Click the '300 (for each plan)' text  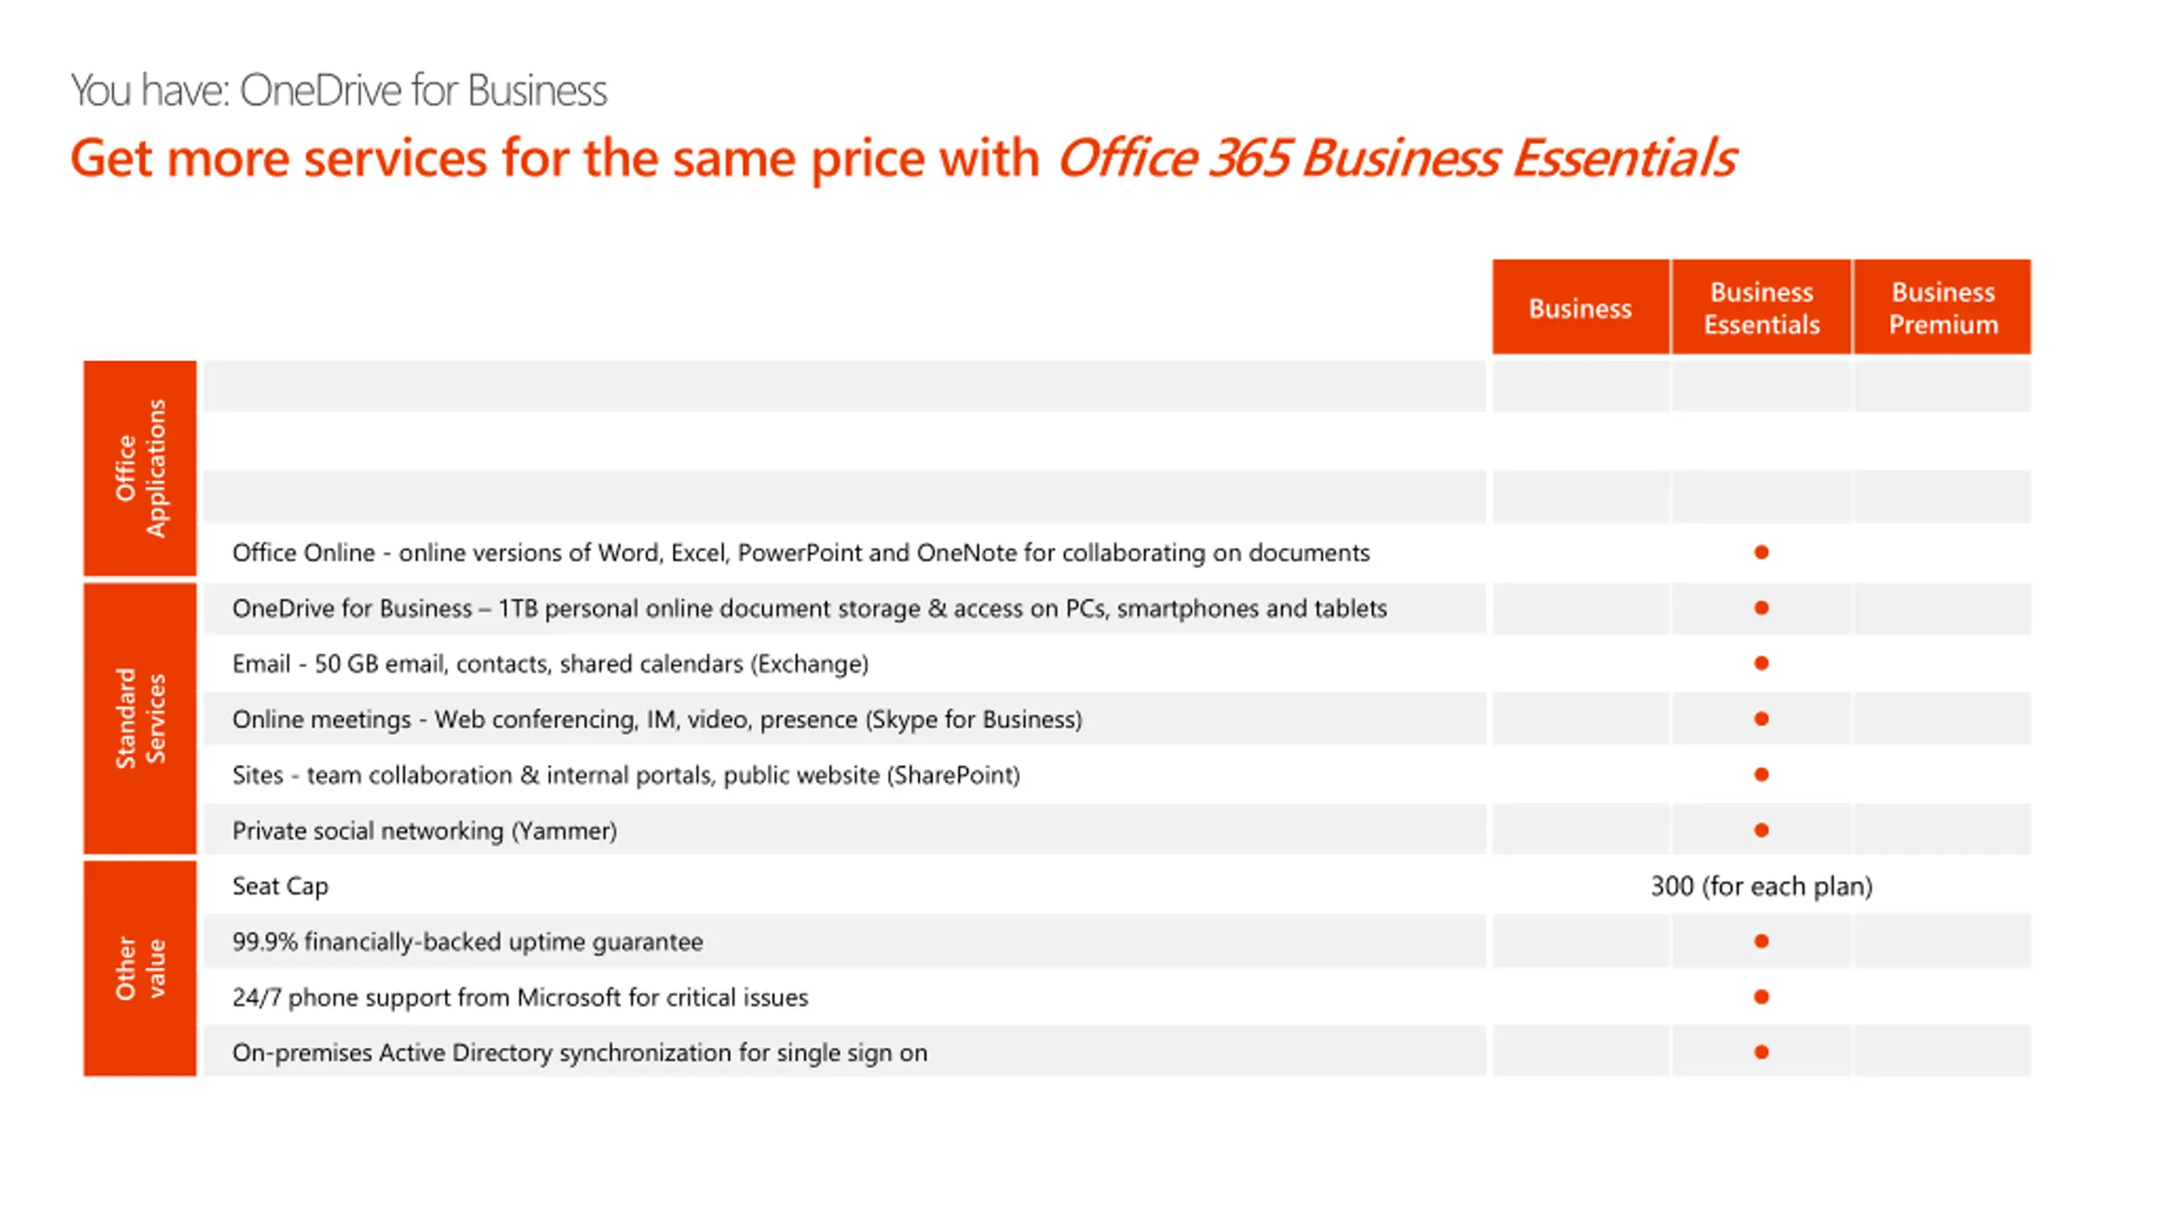(1762, 886)
